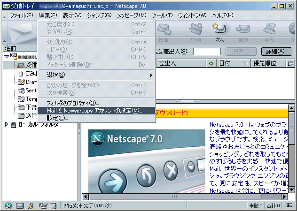Image resolution: width=297 pixels, height=211 pixels.
Task: Collapse the mail account tree node
Action: click(x=7, y=56)
